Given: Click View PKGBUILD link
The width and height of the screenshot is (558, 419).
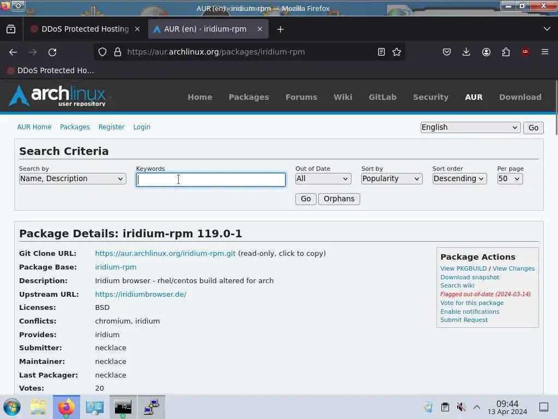Looking at the screenshot, I should 463,268.
